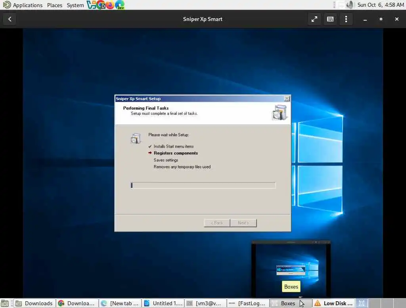Switch to the Downloads taskbar window

[34, 303]
